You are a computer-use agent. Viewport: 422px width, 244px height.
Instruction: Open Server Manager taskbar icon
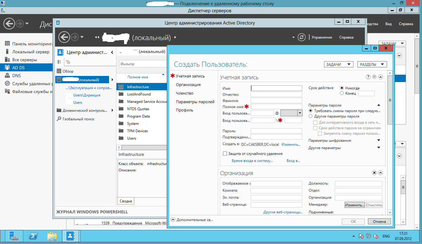click(x=14, y=236)
